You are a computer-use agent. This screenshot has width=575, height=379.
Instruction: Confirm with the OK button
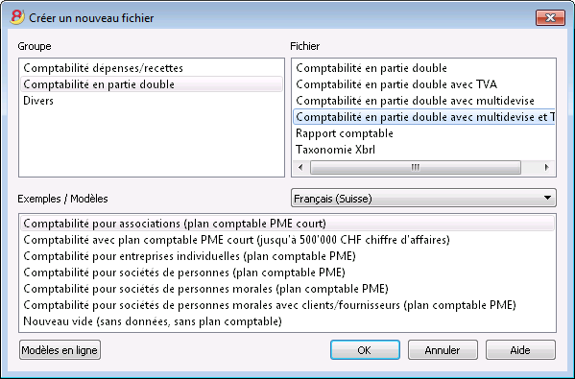point(365,350)
